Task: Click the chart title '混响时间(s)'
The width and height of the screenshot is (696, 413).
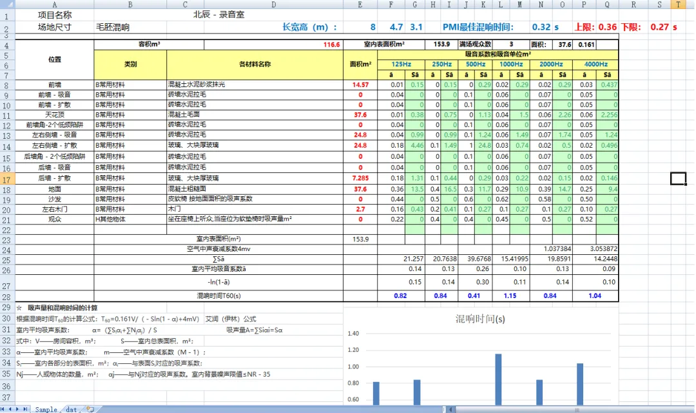Action: point(480,319)
